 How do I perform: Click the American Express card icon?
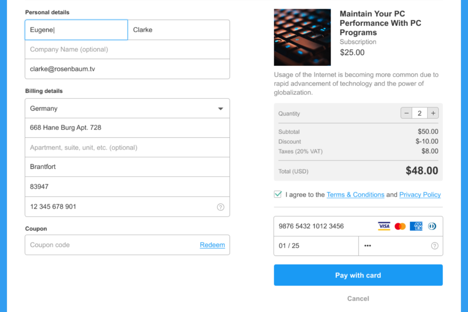point(416,226)
